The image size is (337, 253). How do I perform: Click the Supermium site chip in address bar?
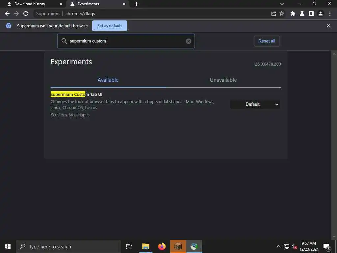48,14
